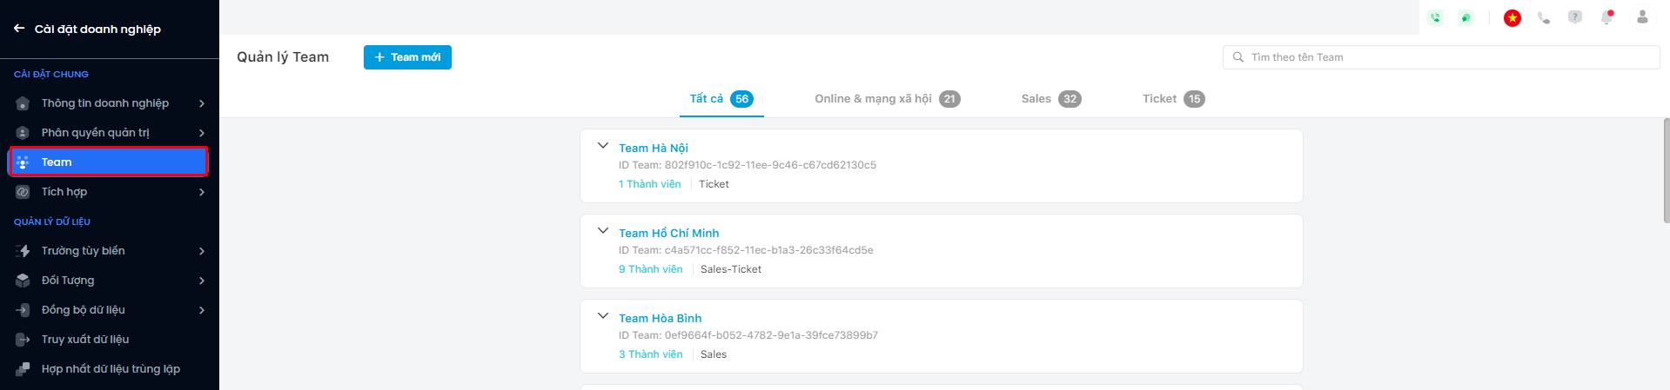The width and height of the screenshot is (1670, 390).
Task: Click the Team Hòa Bình name link
Action: [660, 319]
